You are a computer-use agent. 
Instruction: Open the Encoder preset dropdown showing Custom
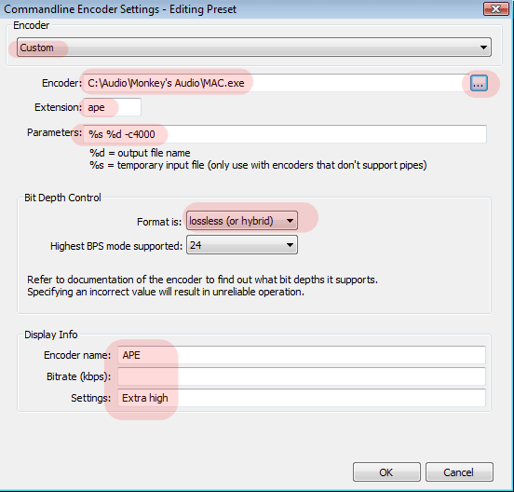(254, 48)
